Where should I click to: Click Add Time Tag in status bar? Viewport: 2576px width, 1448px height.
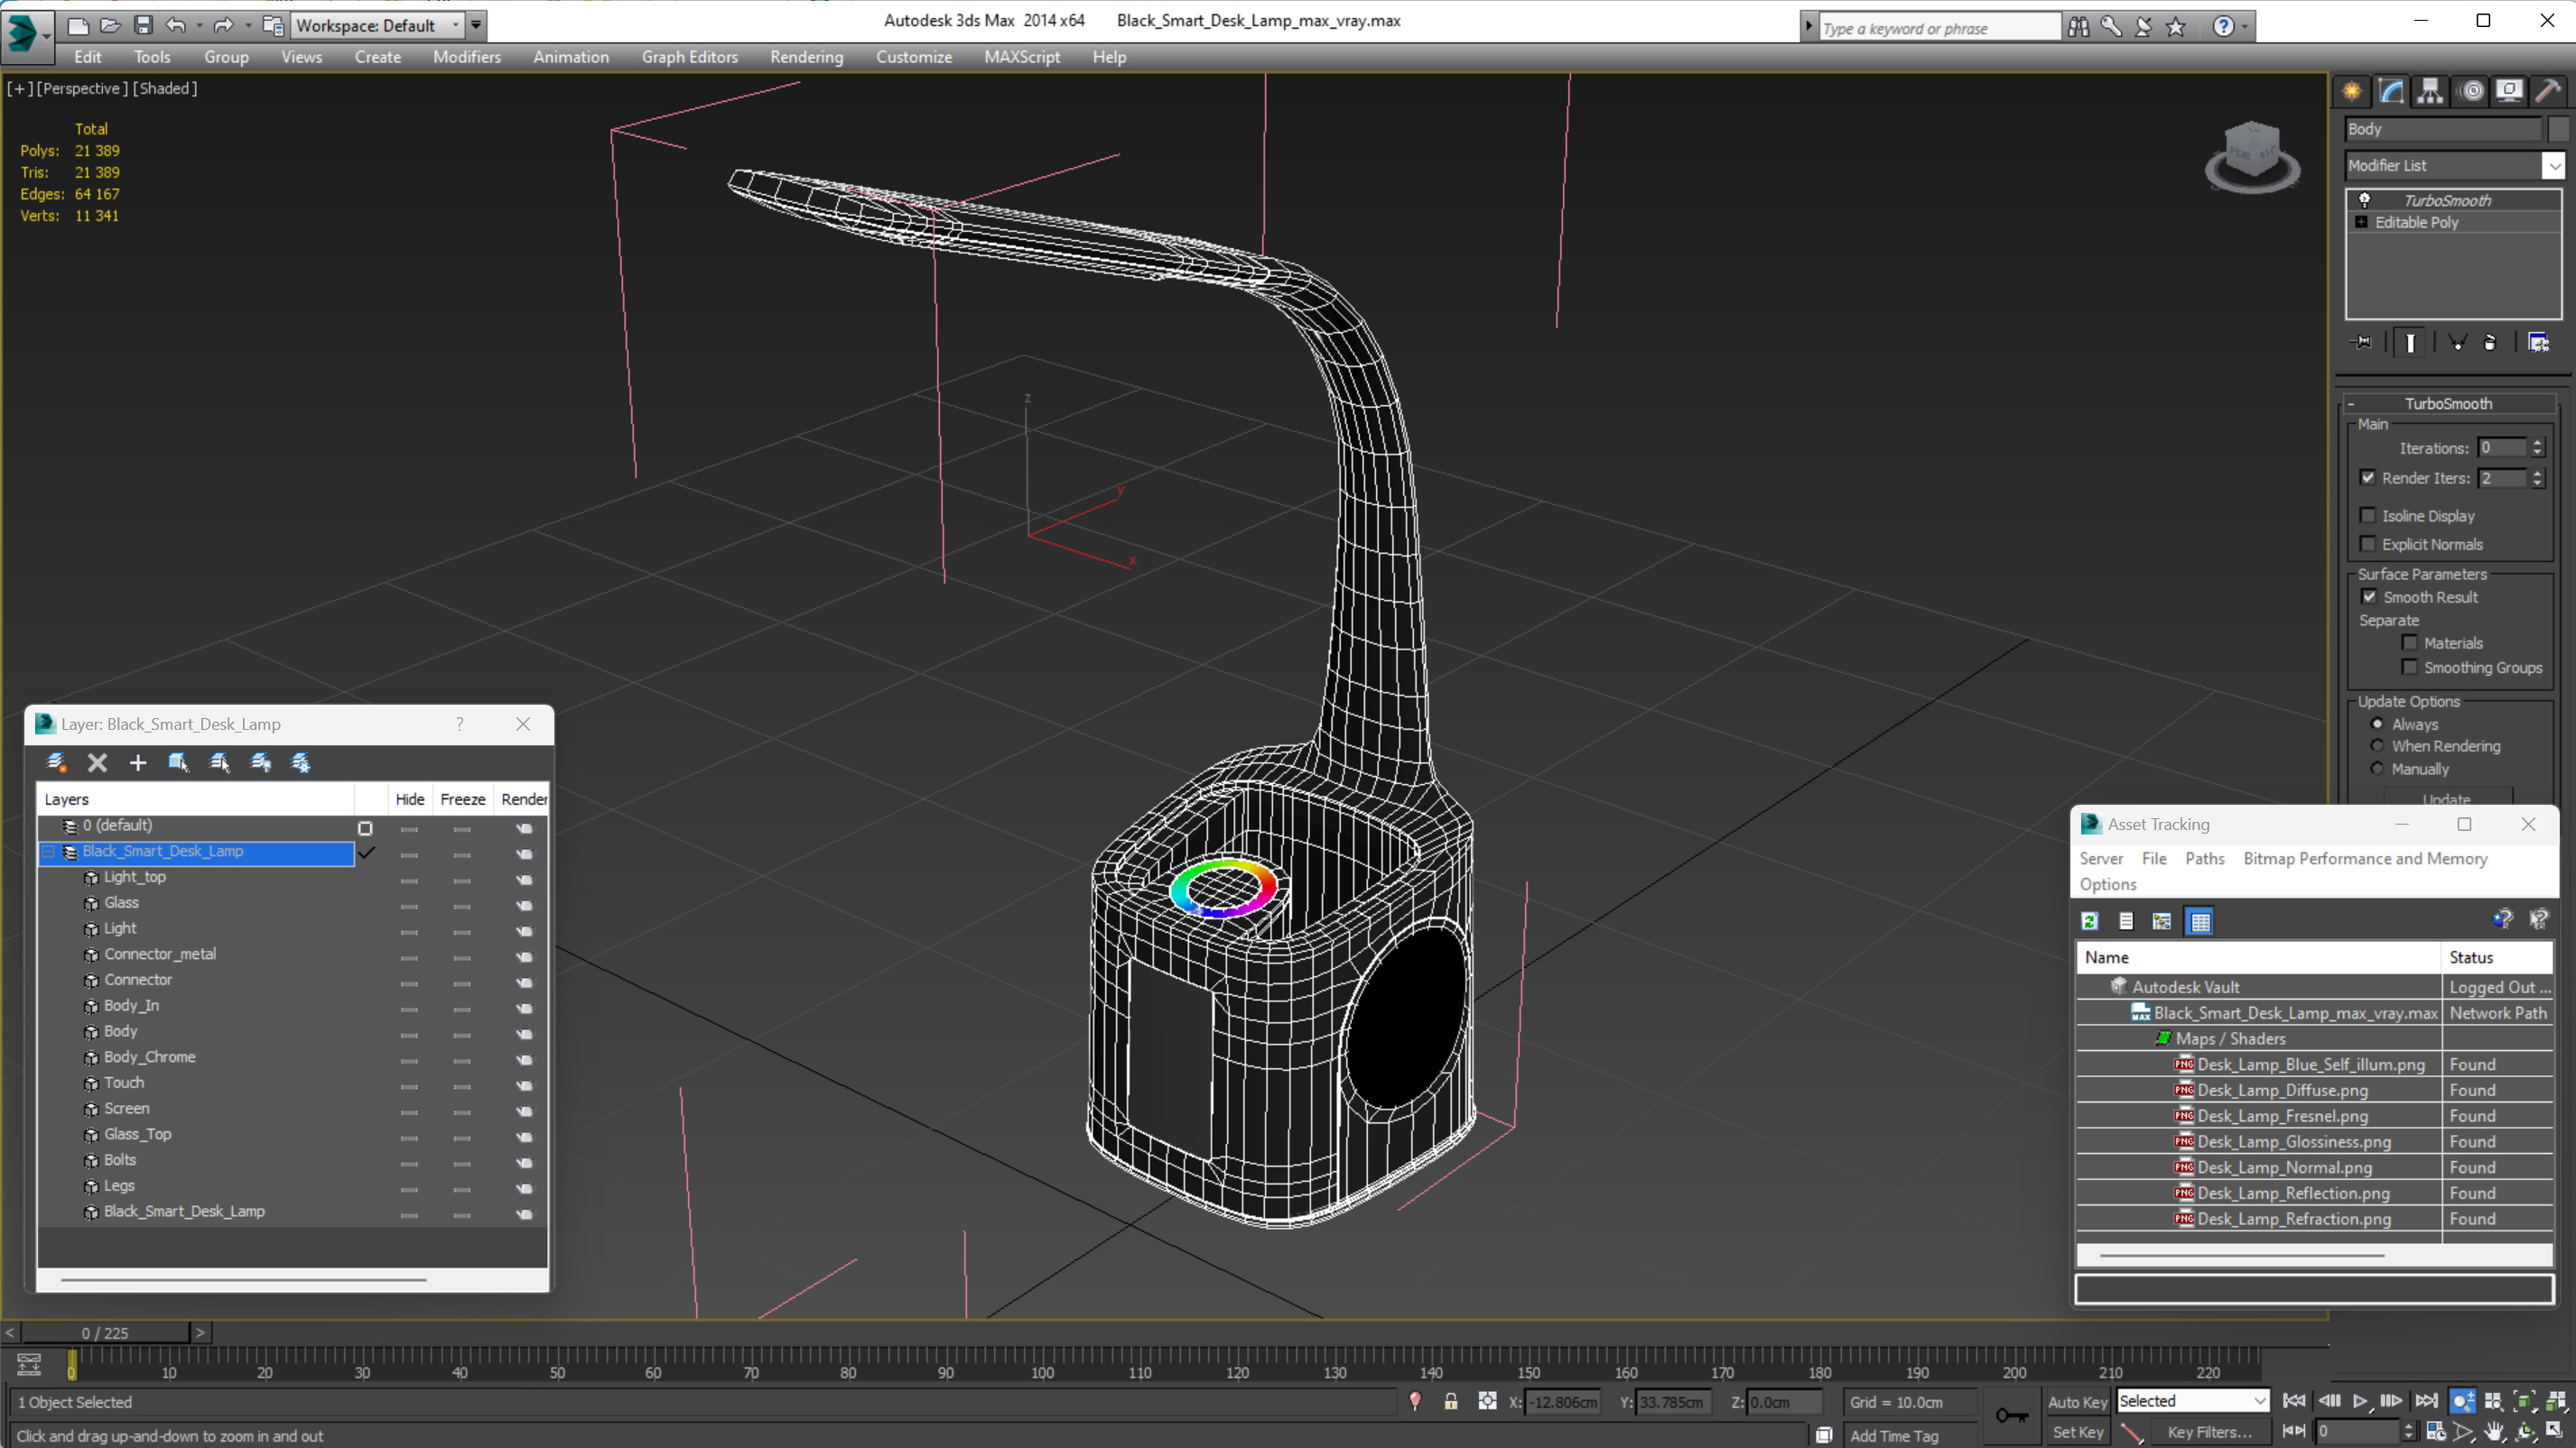point(1893,1435)
